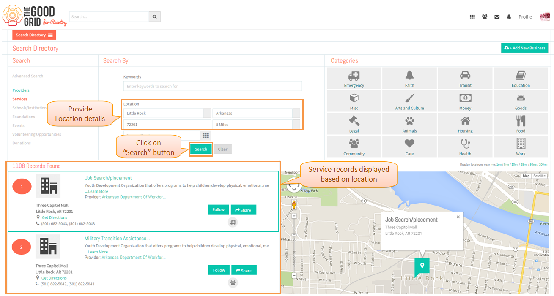This screenshot has width=554, height=296.
Task: Close the Job Search/placement map popup
Action: coord(458,217)
